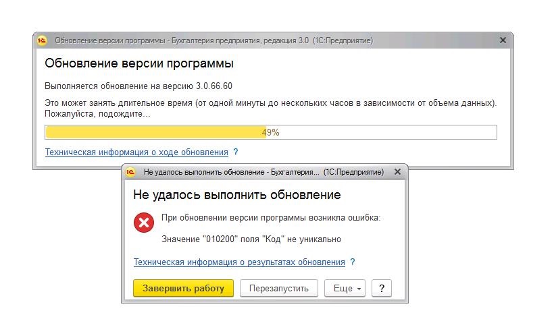Open "Техническая информация о результатах обновления" link
554x317 pixels.
tap(239, 262)
